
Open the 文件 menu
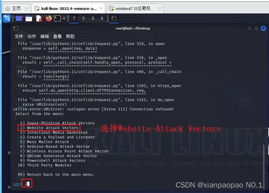pos(19,37)
